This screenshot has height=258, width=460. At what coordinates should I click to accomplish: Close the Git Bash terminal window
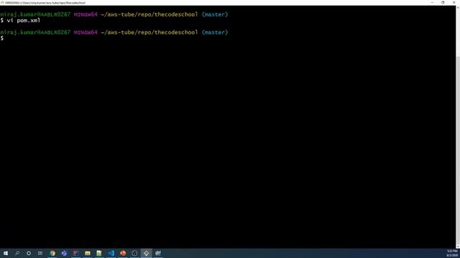pos(454,3)
